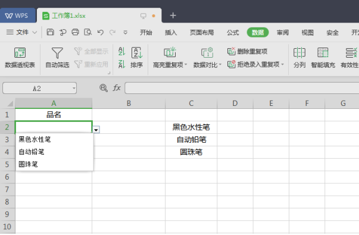Select column C header
359x235 pixels.
[x=191, y=103]
